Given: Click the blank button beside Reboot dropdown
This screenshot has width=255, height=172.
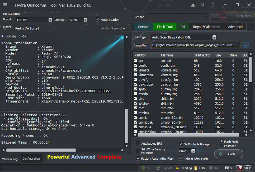Looking at the screenshot, I should point(215,17).
